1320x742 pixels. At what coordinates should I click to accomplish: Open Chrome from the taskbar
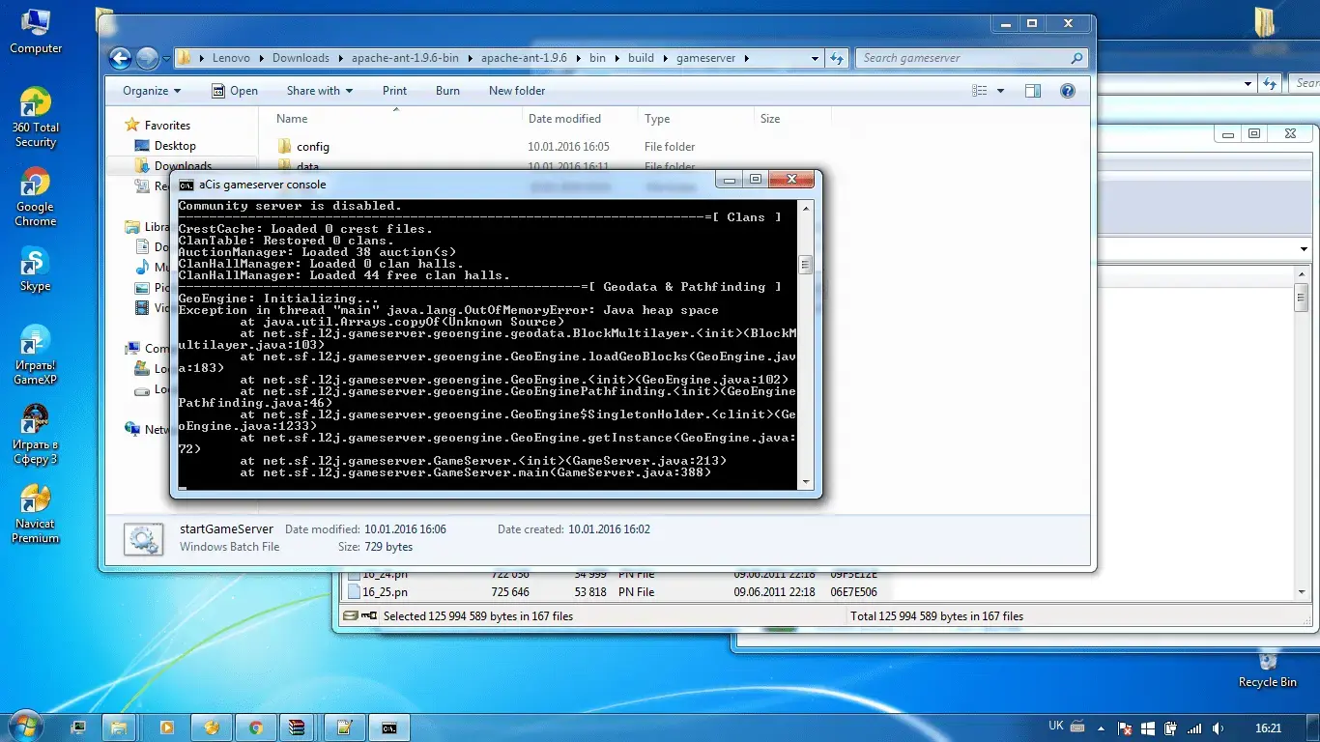click(x=256, y=728)
